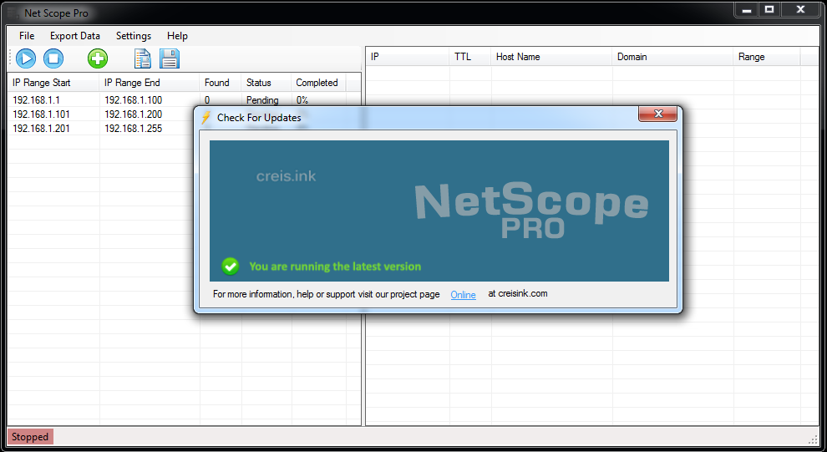Click the status bar resize grip
Image resolution: width=827 pixels, height=452 pixels.
point(813,439)
